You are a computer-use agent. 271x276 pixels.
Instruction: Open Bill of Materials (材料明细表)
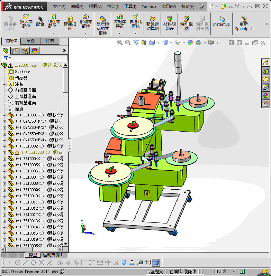pyautogui.click(x=170, y=23)
